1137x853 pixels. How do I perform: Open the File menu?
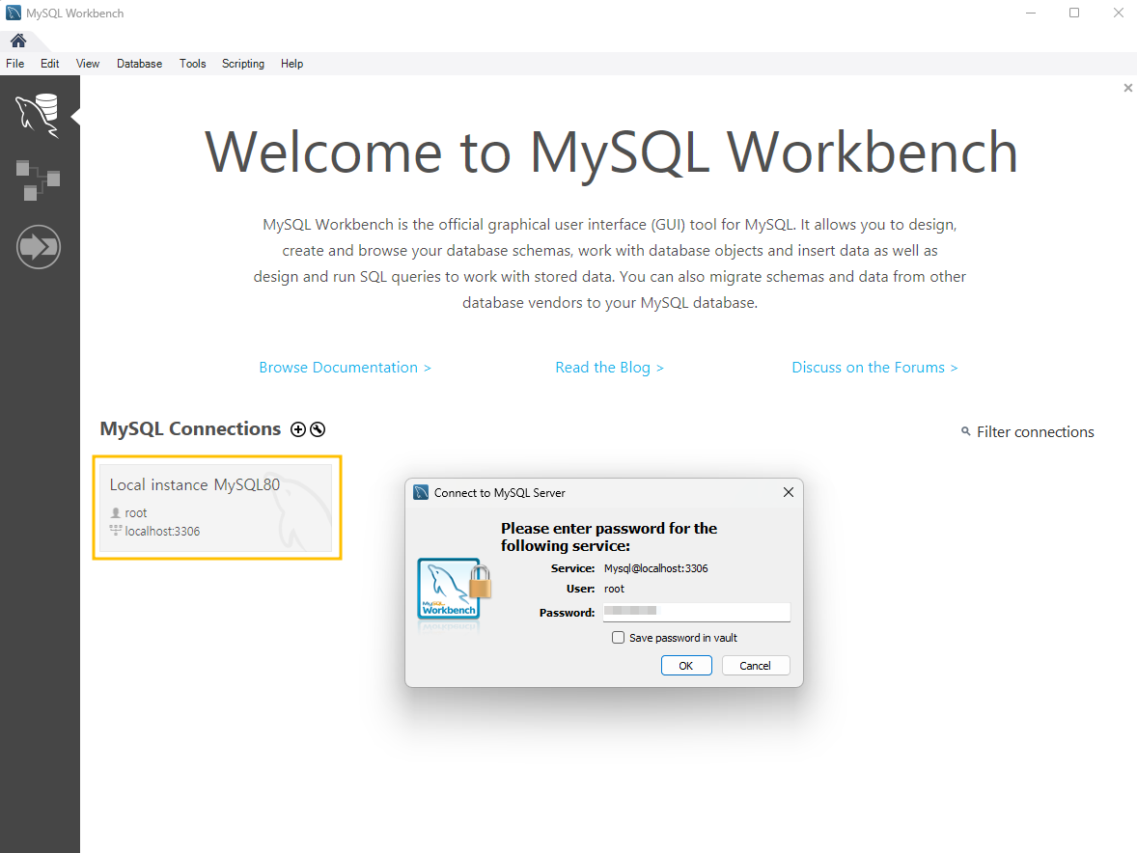[x=15, y=64]
